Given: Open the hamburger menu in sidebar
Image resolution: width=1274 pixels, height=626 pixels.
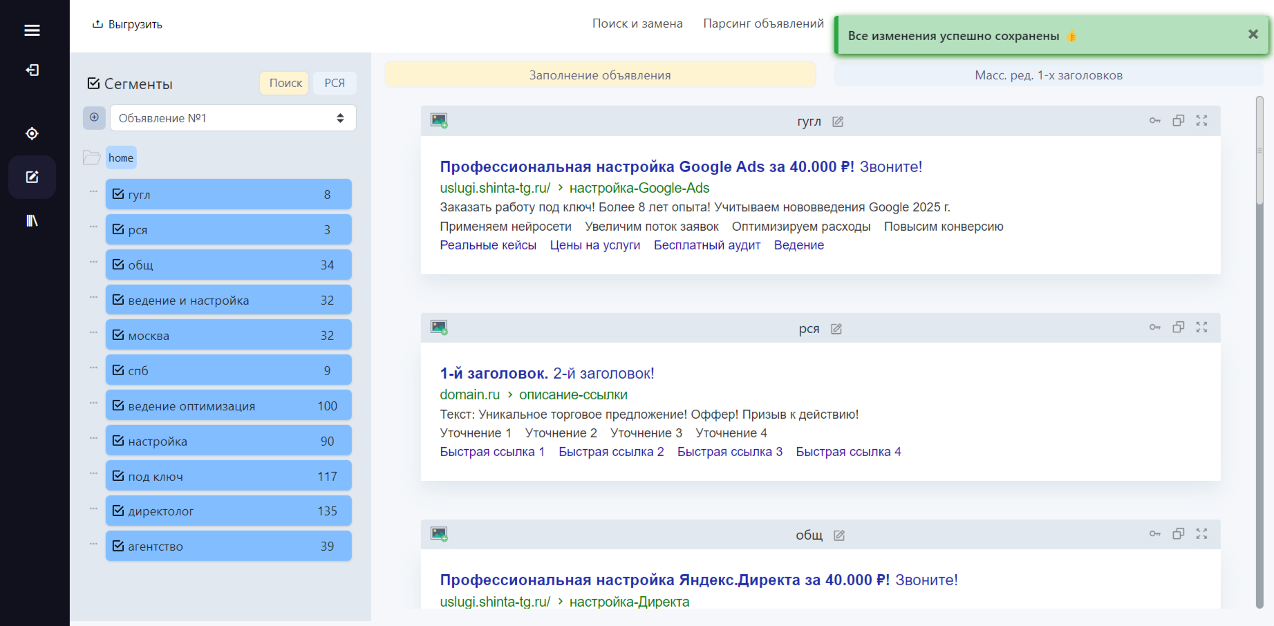Looking at the screenshot, I should coord(32,30).
